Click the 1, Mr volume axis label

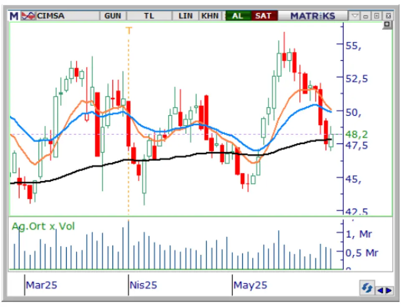(x=358, y=234)
